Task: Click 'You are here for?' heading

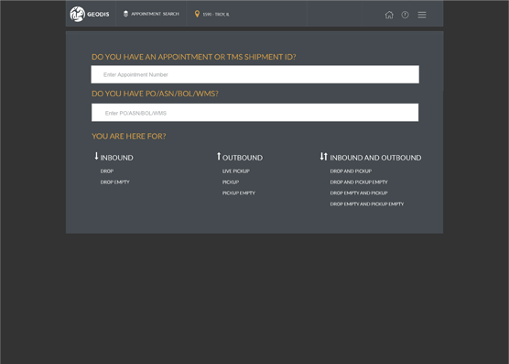Action: [x=128, y=137]
